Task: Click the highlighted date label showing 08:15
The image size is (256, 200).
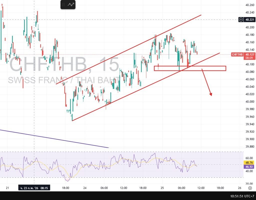Action: [x=34, y=188]
